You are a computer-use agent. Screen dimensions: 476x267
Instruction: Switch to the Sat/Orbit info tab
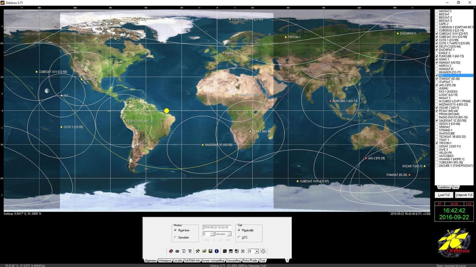192,261
